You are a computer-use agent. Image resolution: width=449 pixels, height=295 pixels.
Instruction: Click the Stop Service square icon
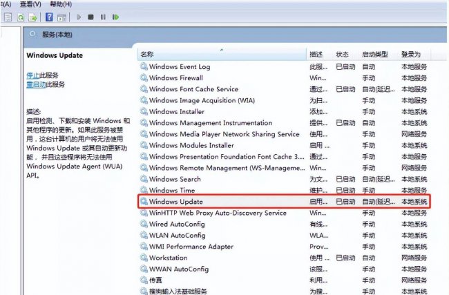(x=90, y=17)
